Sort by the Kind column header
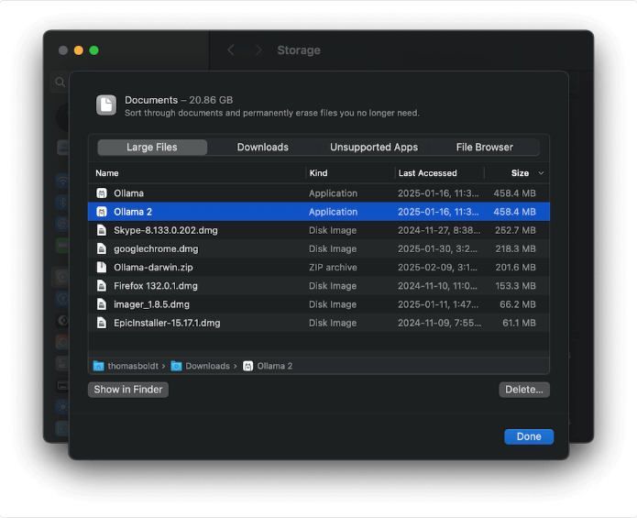637x518 pixels. click(319, 173)
